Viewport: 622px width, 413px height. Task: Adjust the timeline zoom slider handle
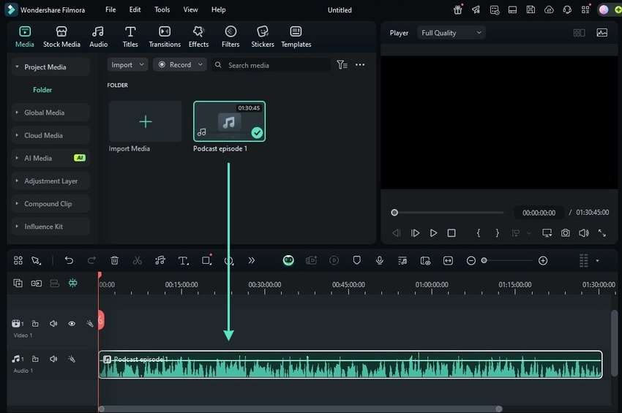pos(484,260)
